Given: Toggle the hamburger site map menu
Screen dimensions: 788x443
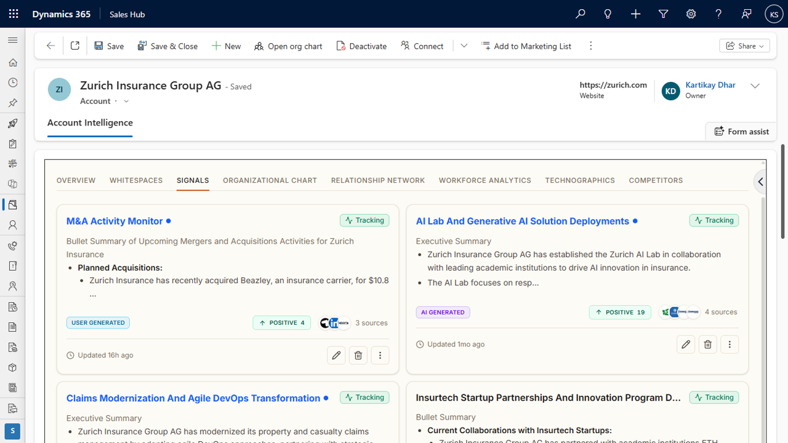Looking at the screenshot, I should coord(12,40).
